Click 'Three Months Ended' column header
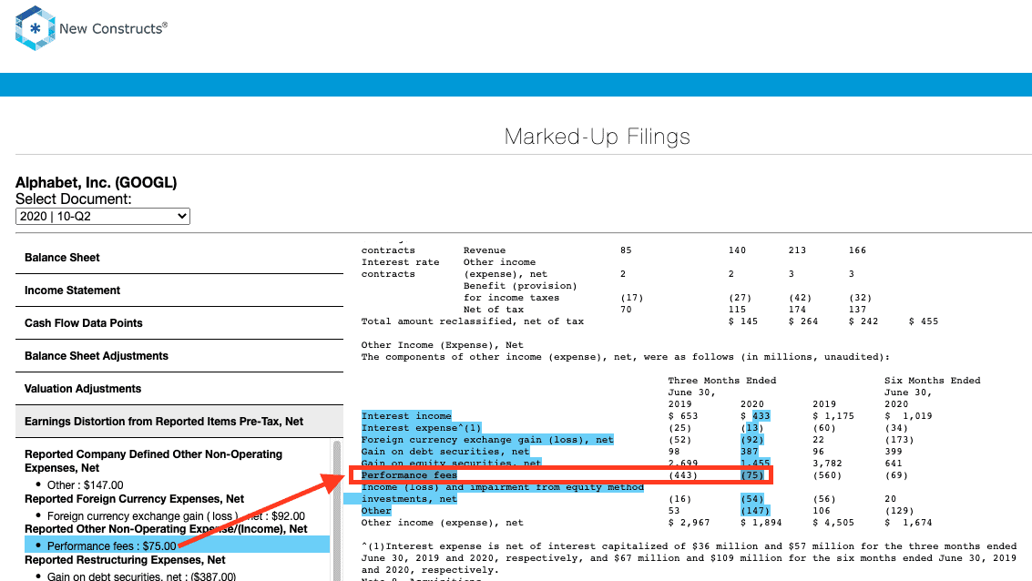The width and height of the screenshot is (1032, 581). click(x=722, y=381)
